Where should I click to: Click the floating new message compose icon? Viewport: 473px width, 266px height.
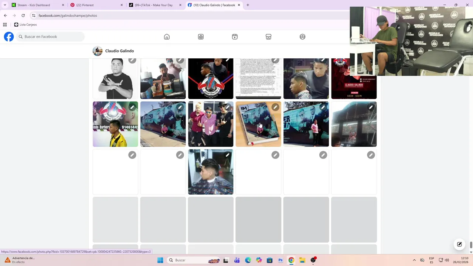(459, 244)
